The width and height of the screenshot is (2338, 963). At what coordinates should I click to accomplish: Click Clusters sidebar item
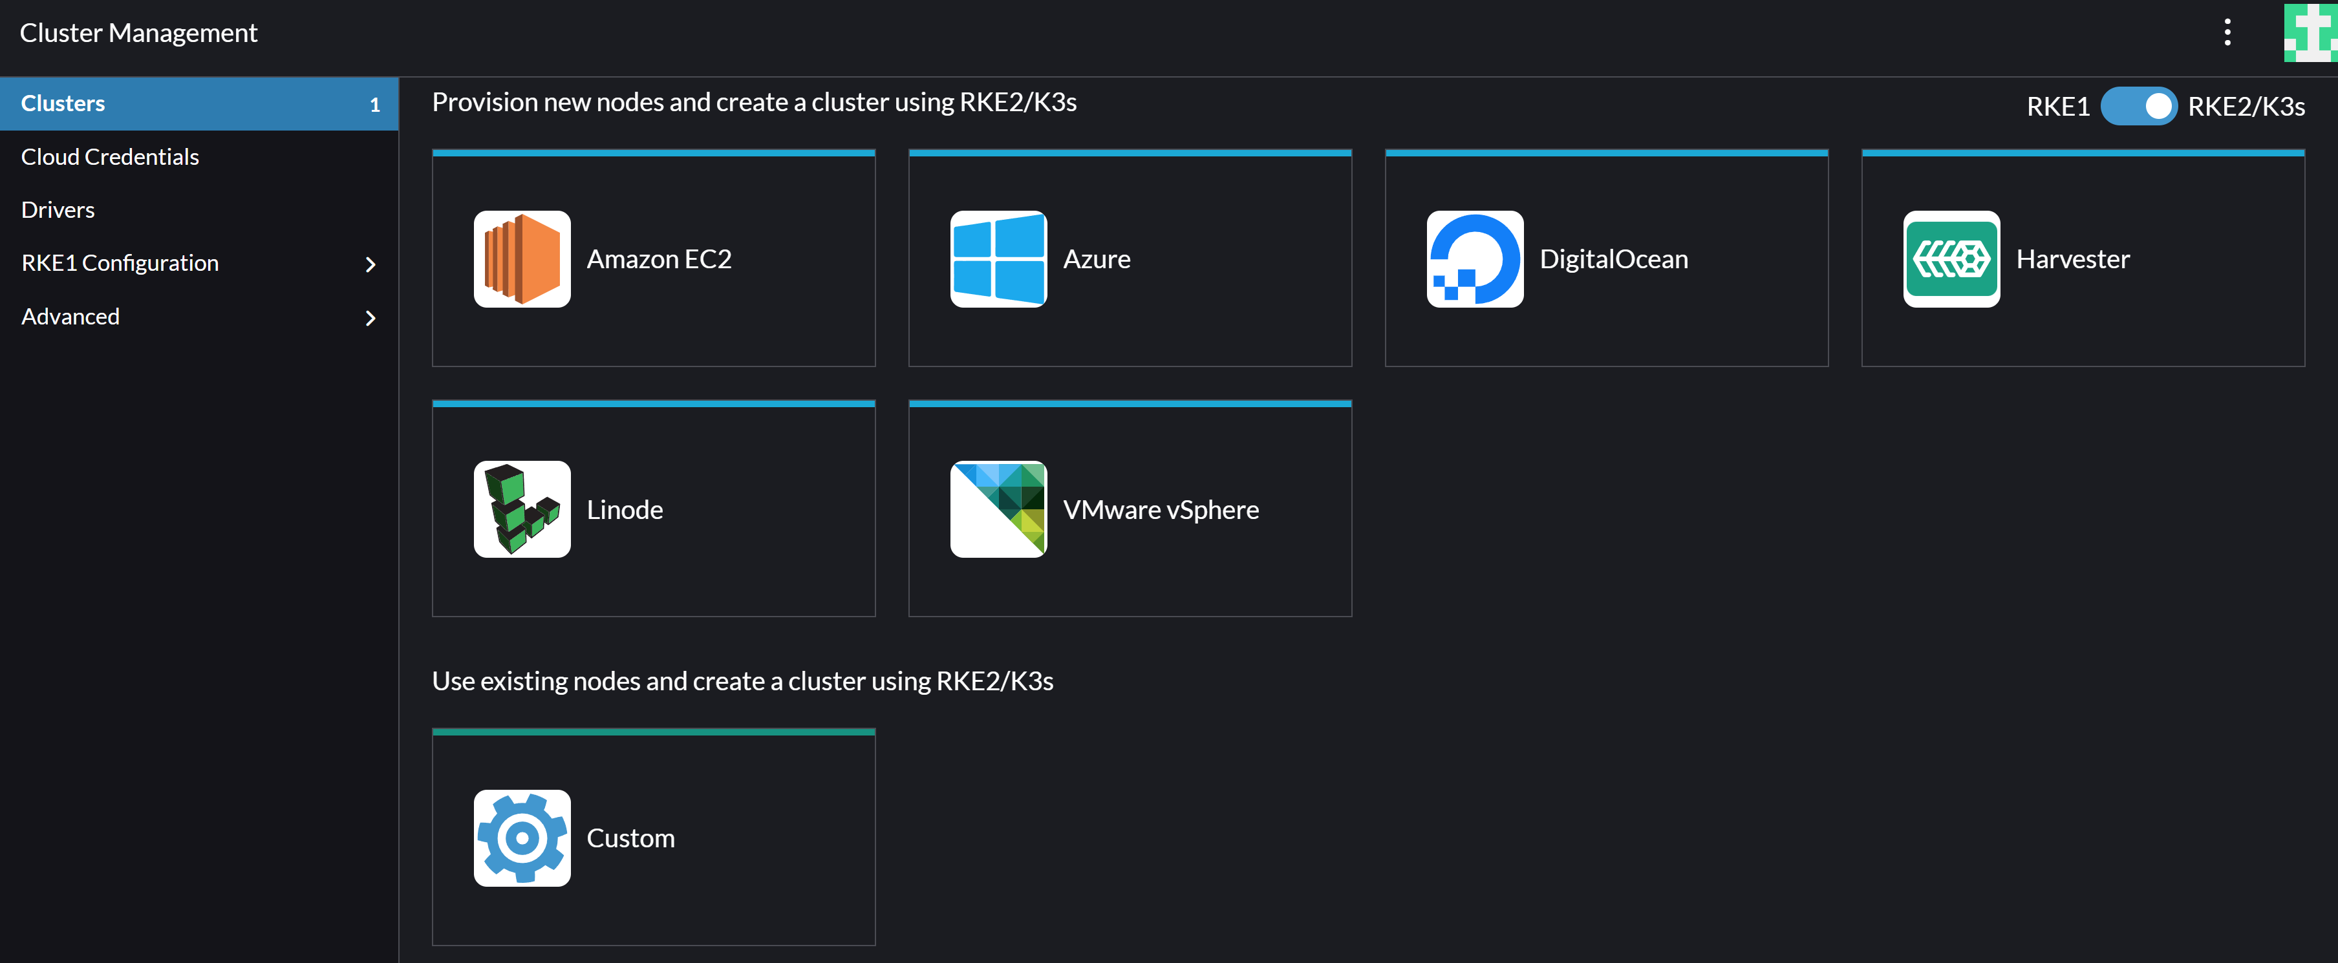200,101
